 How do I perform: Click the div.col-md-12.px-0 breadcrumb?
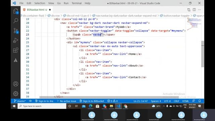[x=78, y=16]
